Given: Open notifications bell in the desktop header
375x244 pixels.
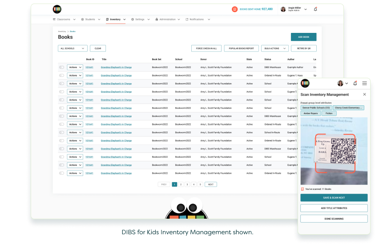Looking at the screenshot, I should coord(315,9).
